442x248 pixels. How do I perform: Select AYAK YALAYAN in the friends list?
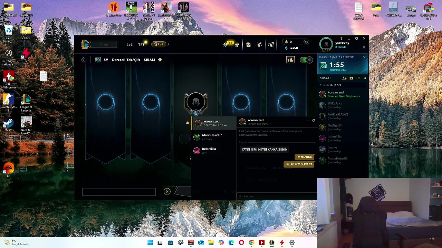[x=343, y=116]
